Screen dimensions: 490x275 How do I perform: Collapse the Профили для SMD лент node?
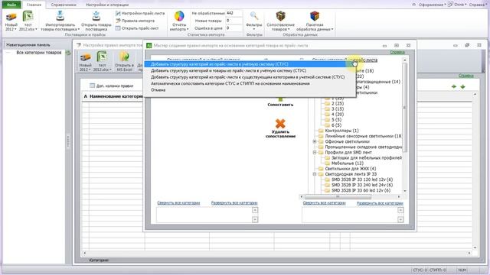(x=315, y=153)
